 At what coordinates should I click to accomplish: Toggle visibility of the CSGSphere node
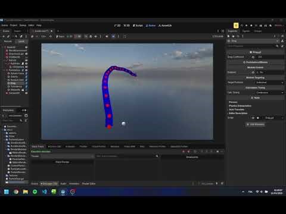coord(26,67)
